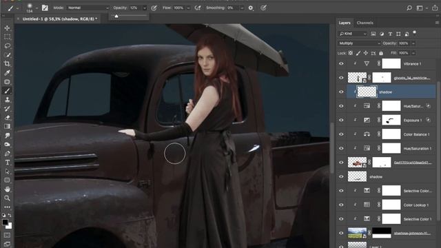Open the Flow slider arrow
Viewport: 441px width, 248px height.
[x=188, y=8]
